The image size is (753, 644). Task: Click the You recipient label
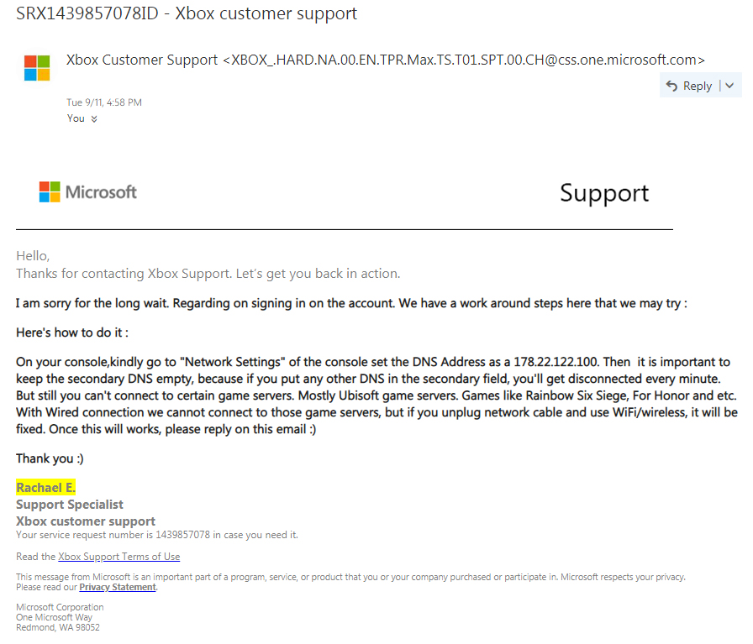(x=76, y=118)
